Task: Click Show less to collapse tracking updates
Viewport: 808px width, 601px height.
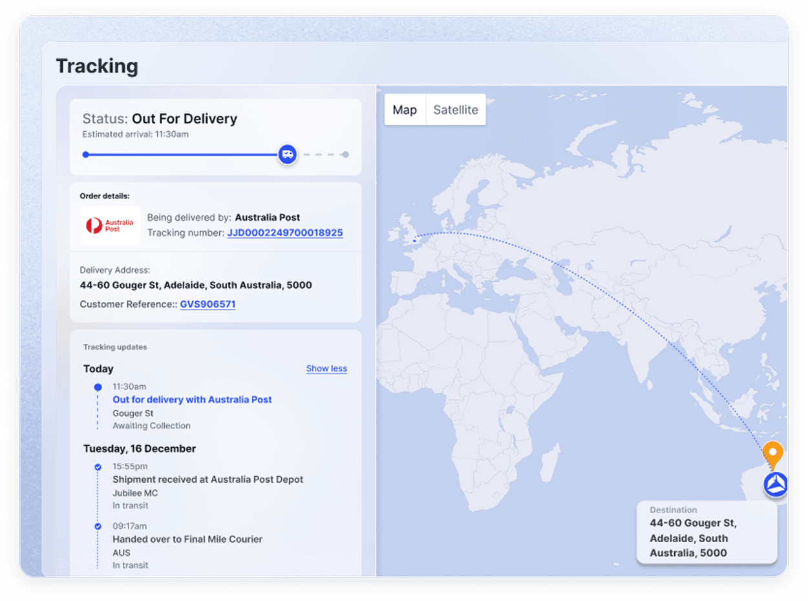Action: (326, 368)
